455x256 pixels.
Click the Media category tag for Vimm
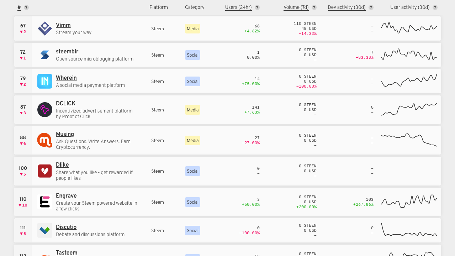tap(192, 29)
